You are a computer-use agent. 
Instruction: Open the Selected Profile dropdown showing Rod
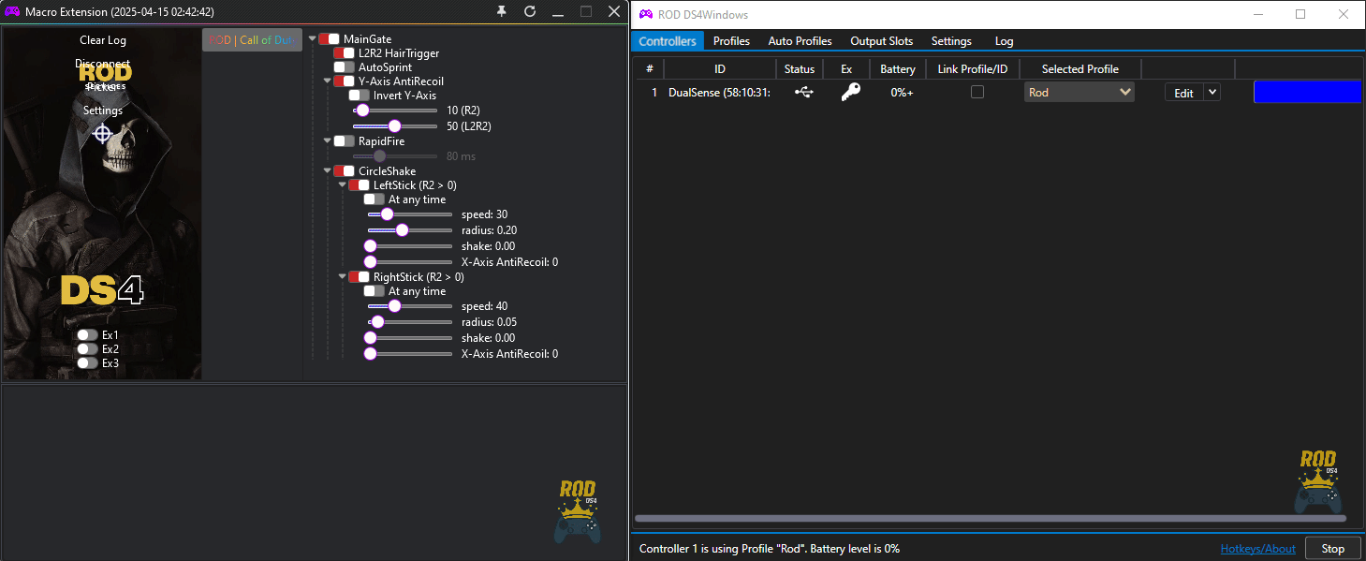coord(1080,93)
